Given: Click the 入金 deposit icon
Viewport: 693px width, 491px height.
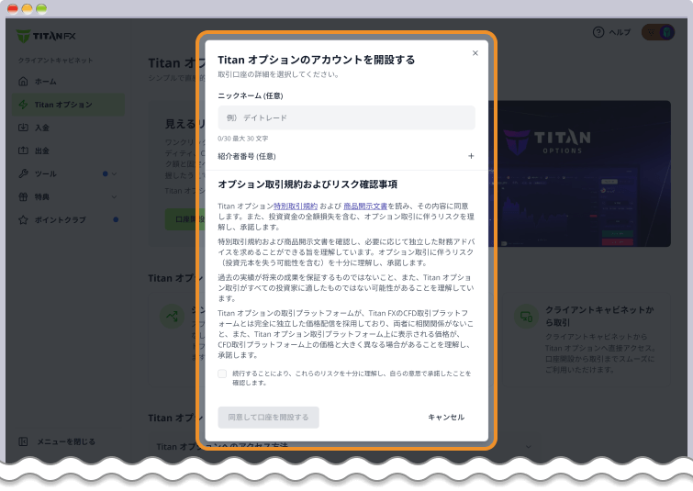Looking at the screenshot, I should coord(24,128).
